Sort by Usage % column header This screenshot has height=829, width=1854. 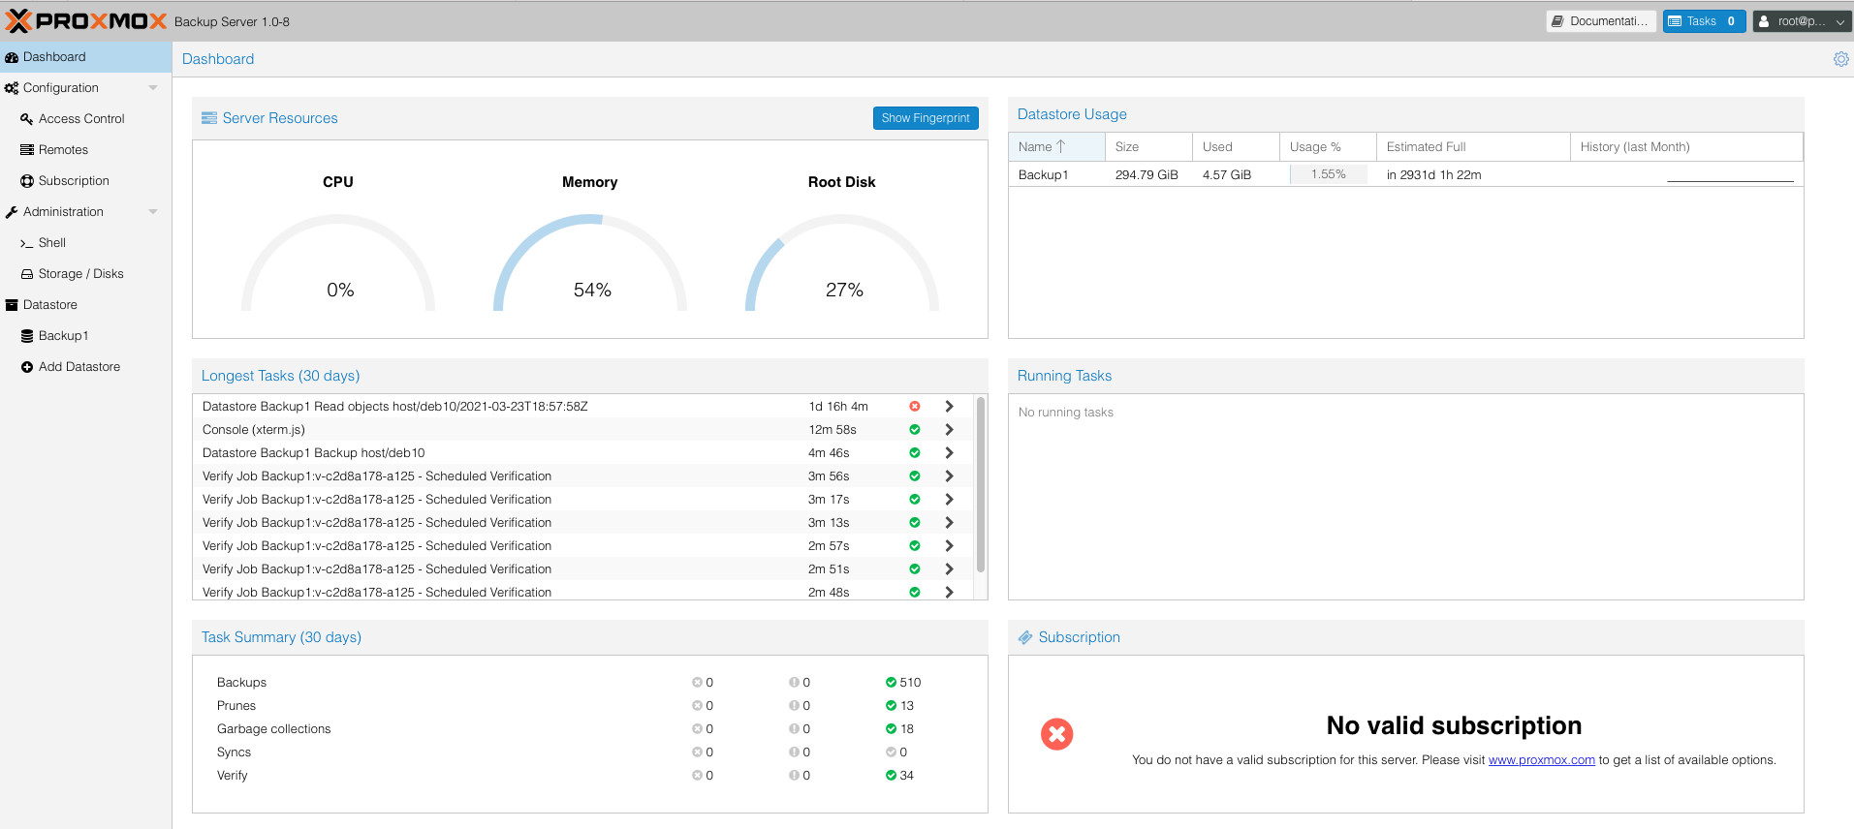[1328, 146]
